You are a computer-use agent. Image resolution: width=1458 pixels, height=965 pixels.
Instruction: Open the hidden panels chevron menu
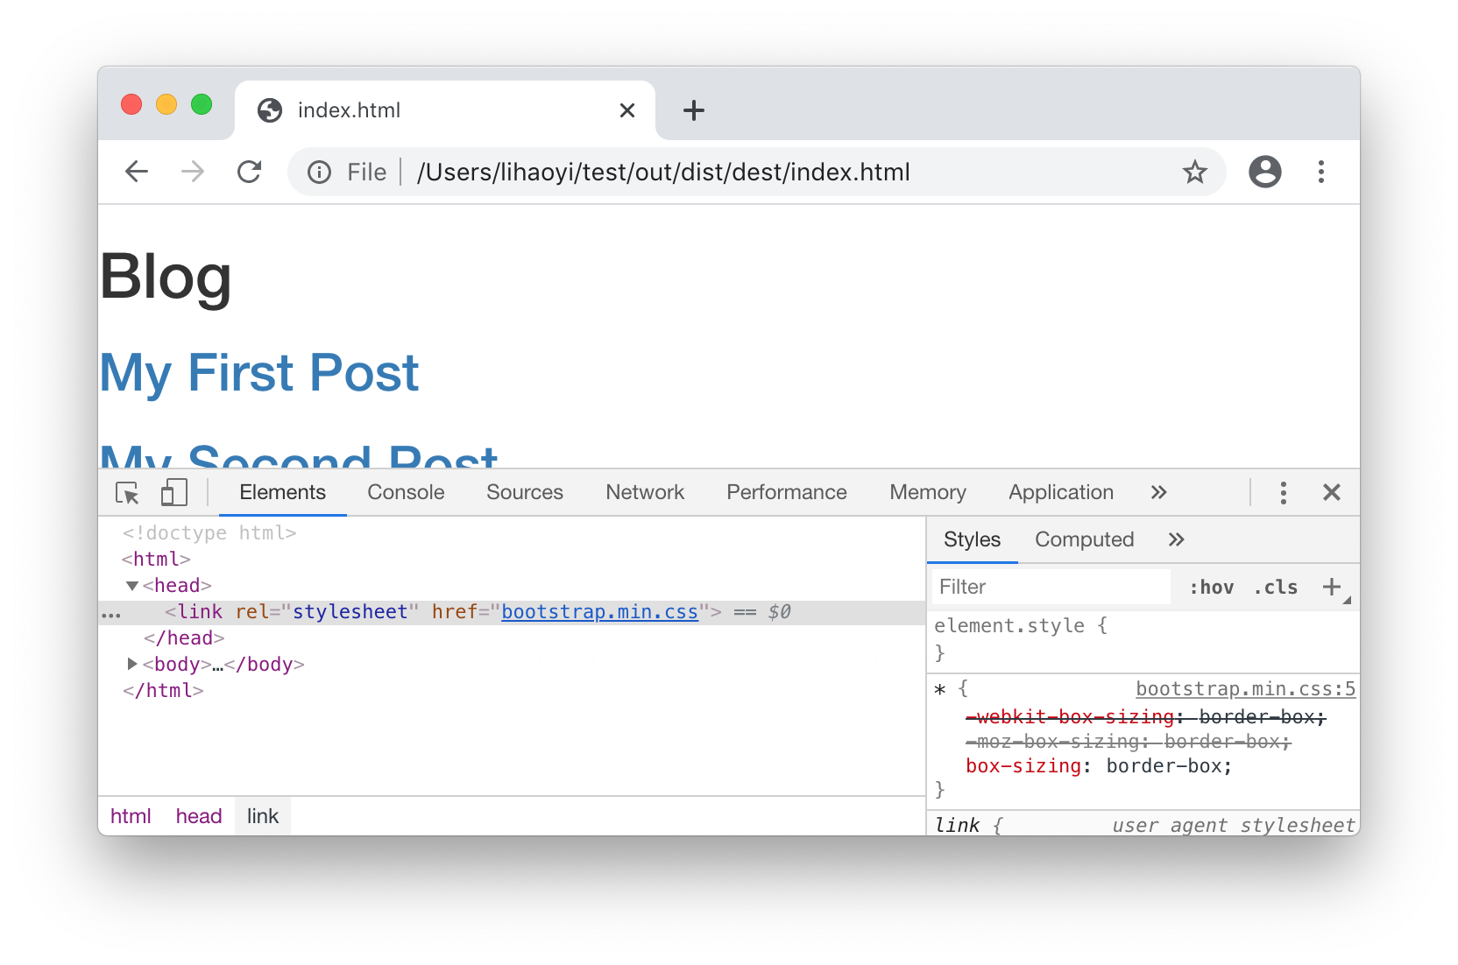coord(1158,492)
